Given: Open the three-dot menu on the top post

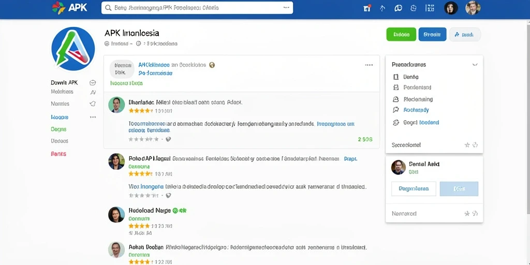Looking at the screenshot, I should (369, 65).
